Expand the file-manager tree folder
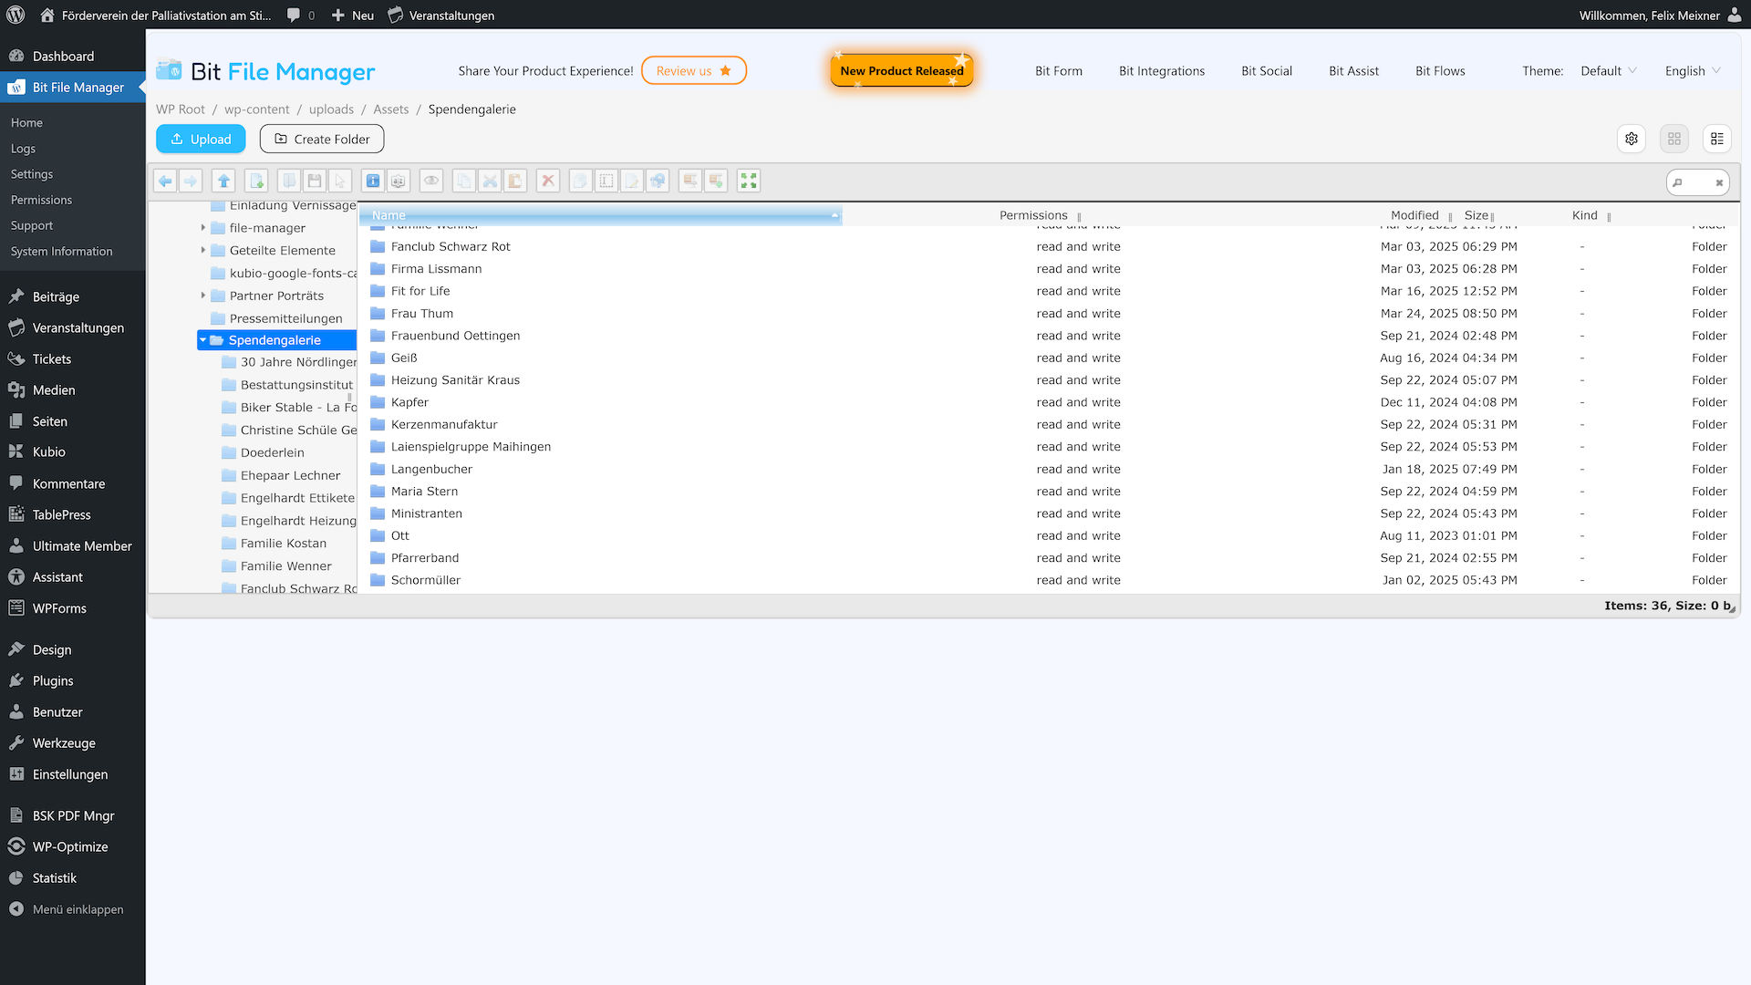This screenshot has height=985, width=1751. [x=203, y=228]
